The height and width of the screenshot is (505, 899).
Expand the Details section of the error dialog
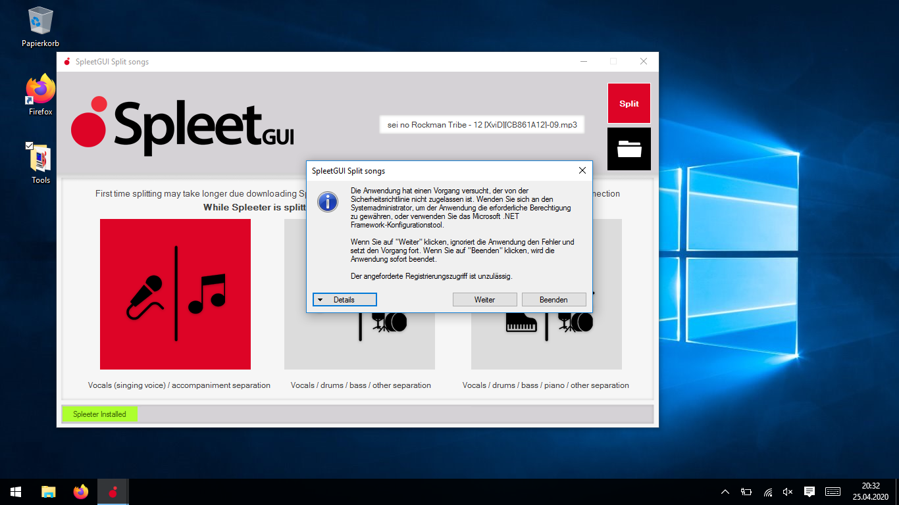coord(344,299)
